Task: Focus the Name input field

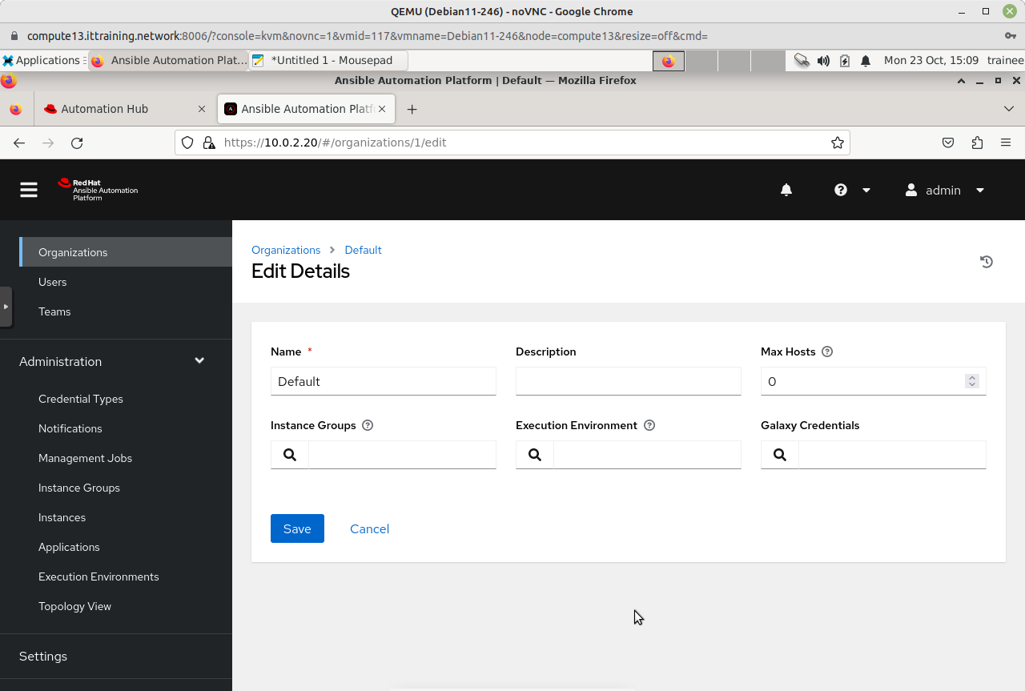Action: [x=384, y=381]
